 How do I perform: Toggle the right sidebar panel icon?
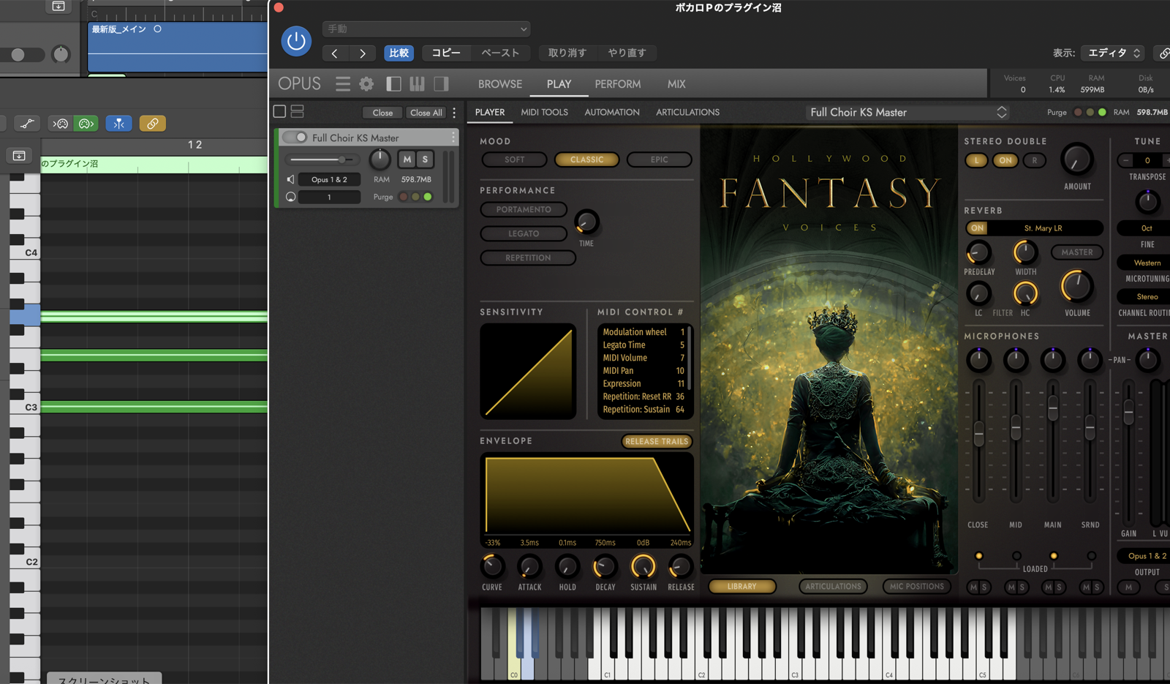point(441,84)
